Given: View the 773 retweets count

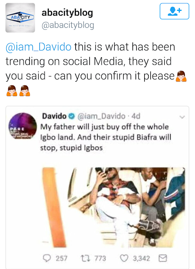Looking at the screenshot, I should click(x=100, y=258).
